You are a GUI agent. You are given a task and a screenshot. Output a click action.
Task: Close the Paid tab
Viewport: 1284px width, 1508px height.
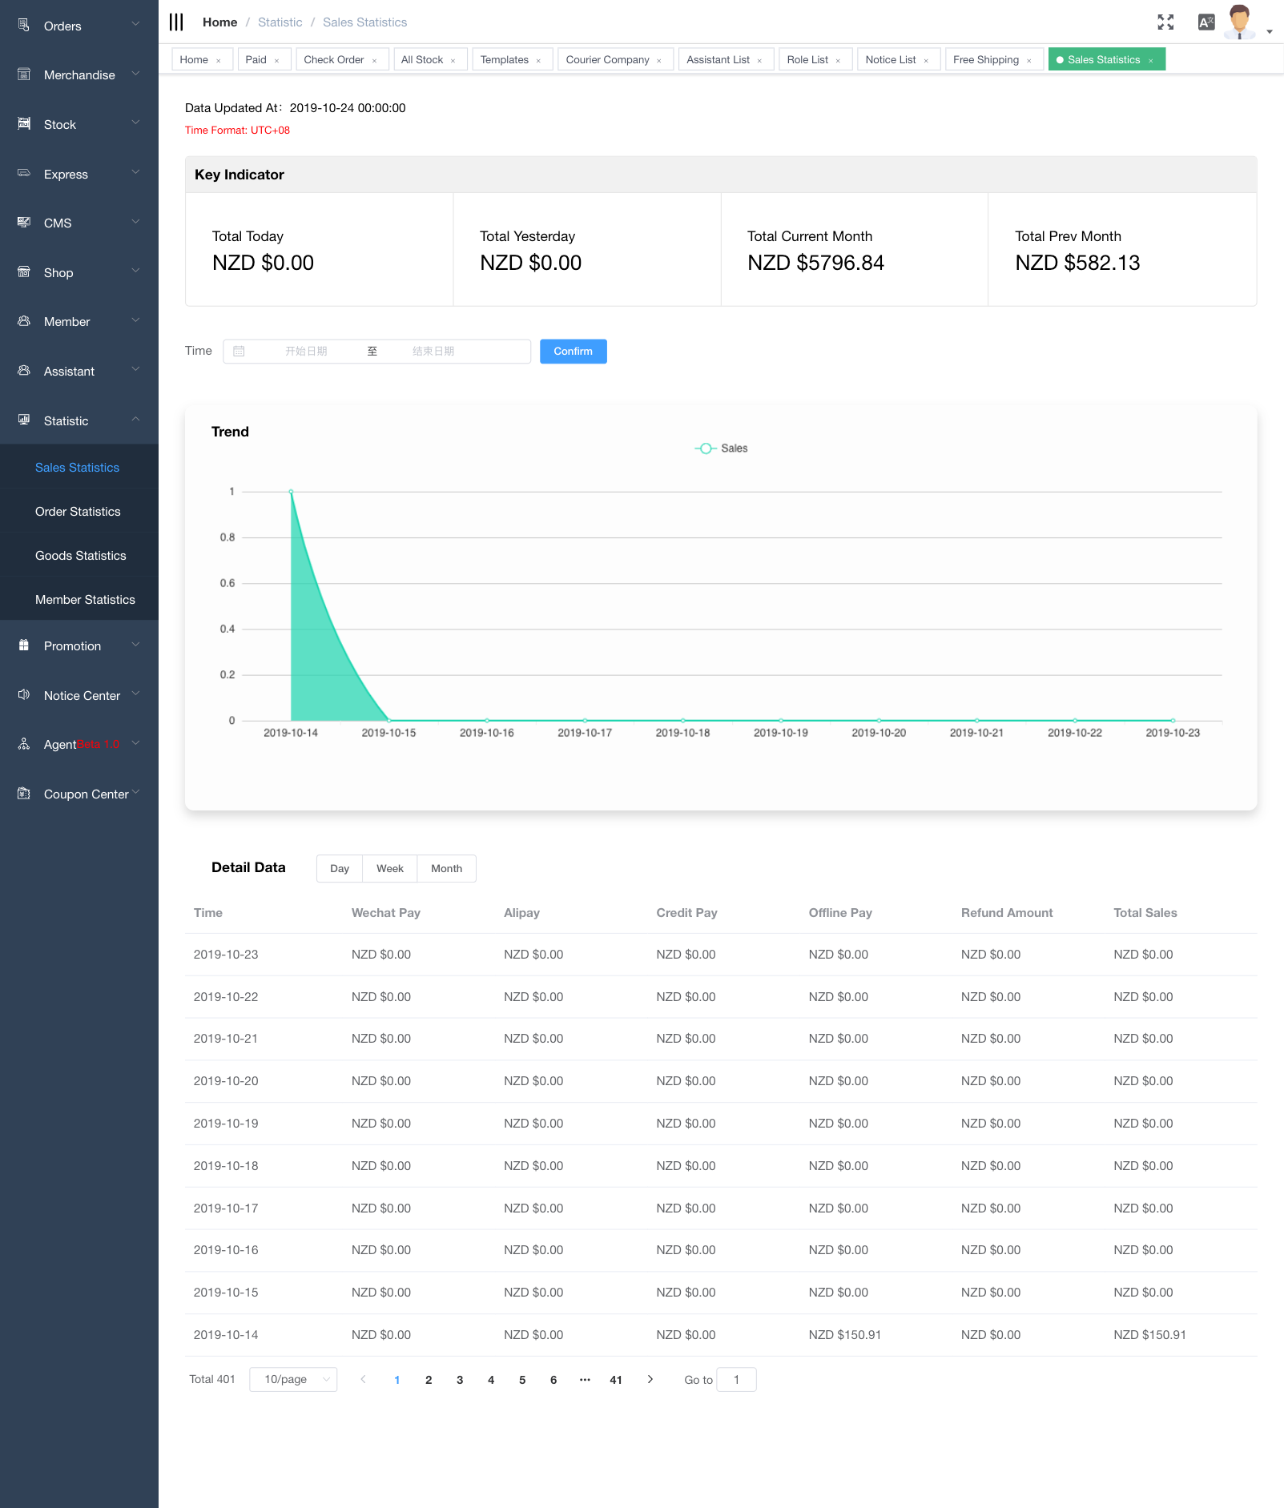pyautogui.click(x=277, y=61)
